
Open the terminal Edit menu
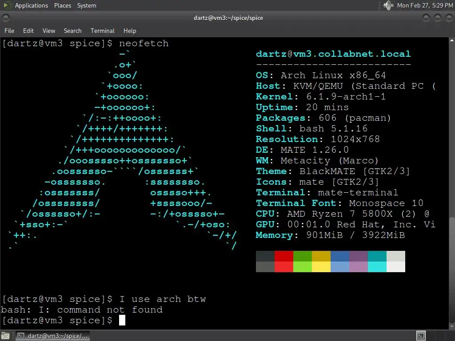[28, 31]
